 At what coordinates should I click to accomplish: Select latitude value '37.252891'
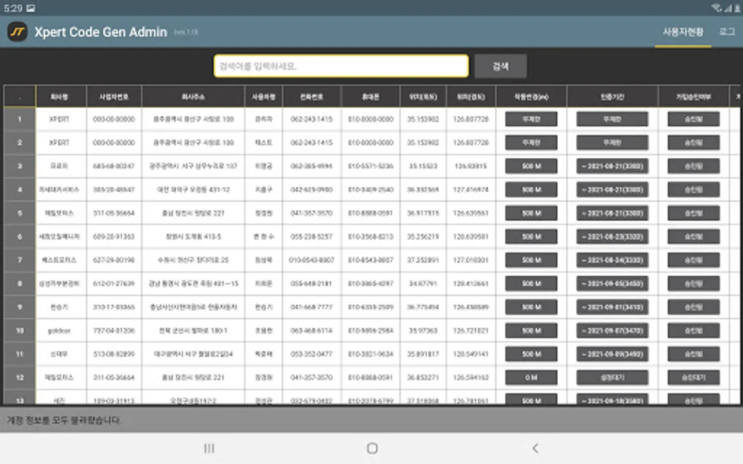(423, 260)
